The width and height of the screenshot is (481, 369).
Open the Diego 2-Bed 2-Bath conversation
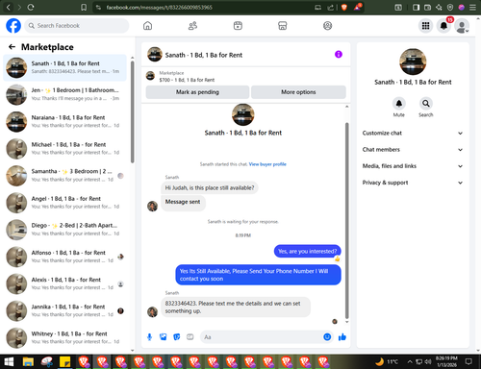[64, 230]
